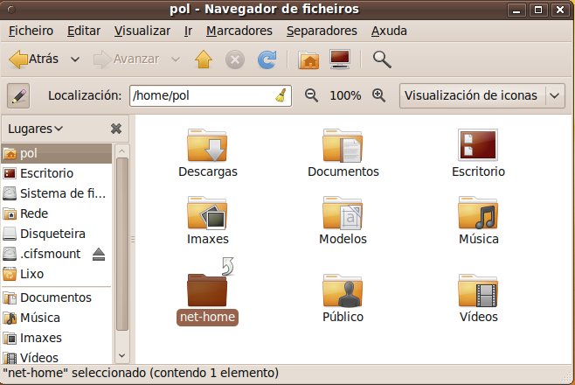Open the Atrás history dropdown arrow
Screen dimensions: 575x385
click(75, 59)
